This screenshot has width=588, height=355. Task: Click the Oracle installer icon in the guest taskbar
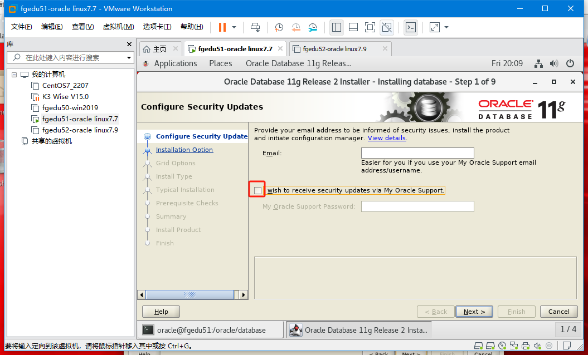(296, 330)
